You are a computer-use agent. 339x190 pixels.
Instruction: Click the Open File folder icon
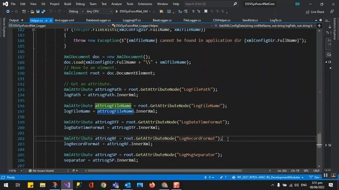32,12
